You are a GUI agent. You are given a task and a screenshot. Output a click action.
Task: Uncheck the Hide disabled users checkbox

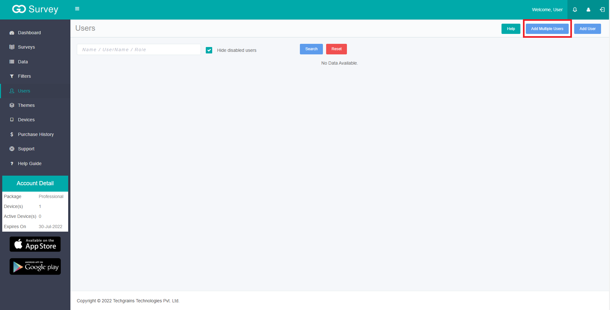coord(209,50)
